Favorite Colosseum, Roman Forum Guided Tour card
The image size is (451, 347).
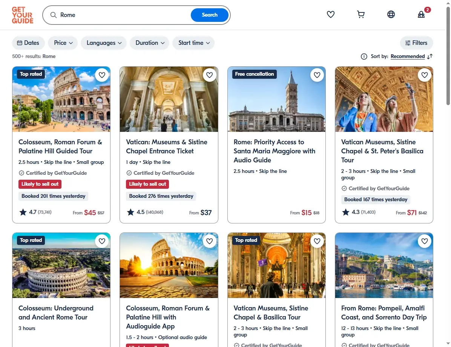(102, 75)
